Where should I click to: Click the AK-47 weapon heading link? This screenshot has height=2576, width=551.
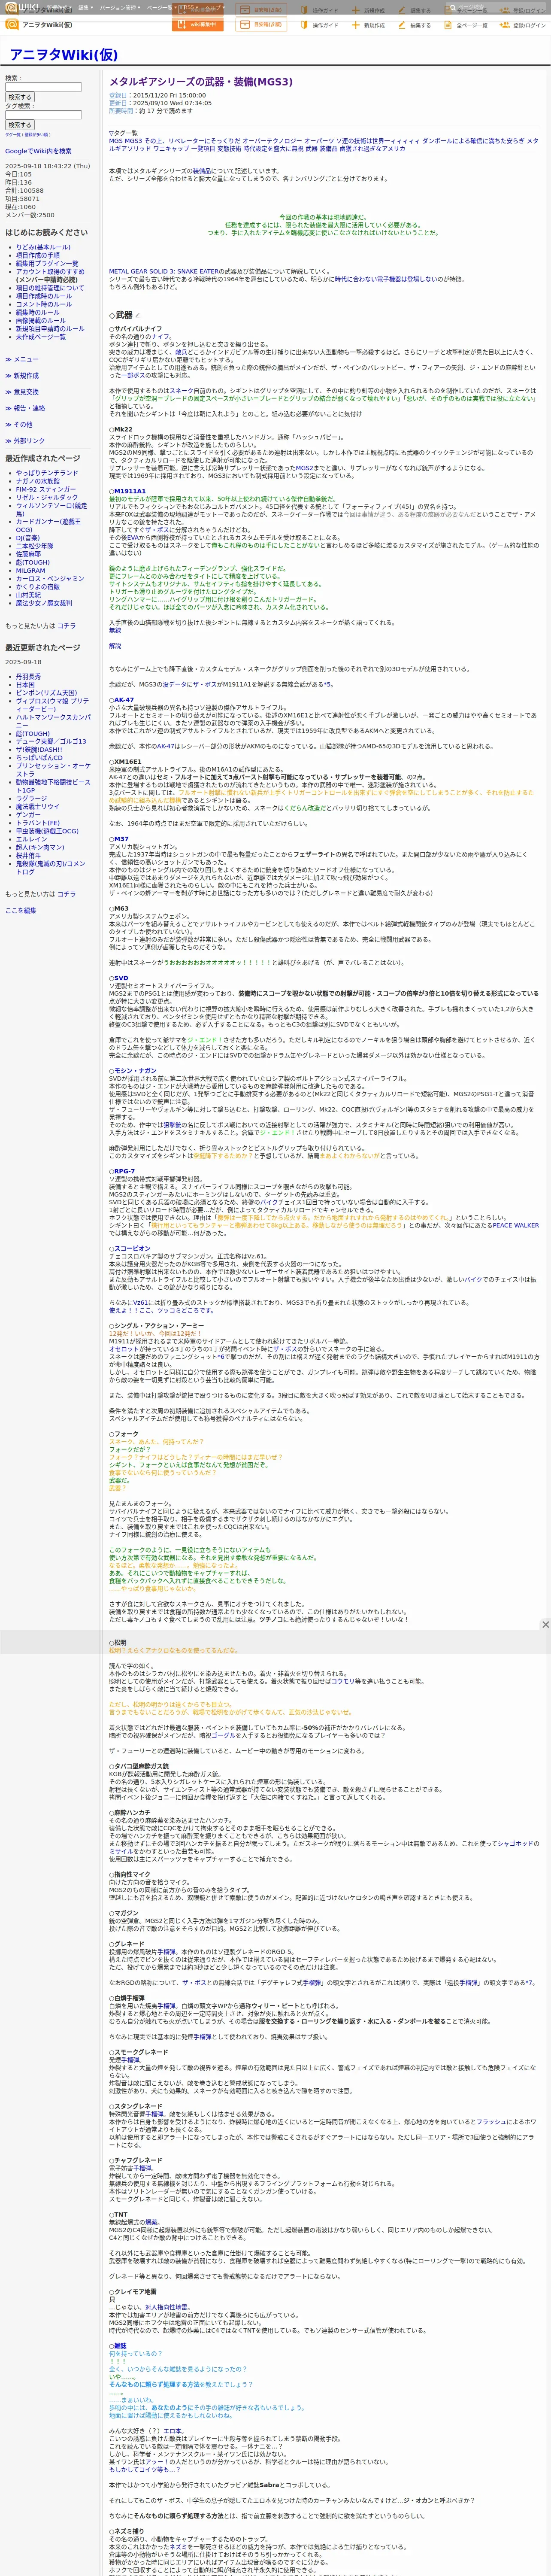click(123, 700)
